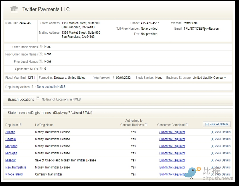Click help icon next to Prior Legal Names
The width and height of the screenshot is (239, 186).
(x=40, y=61)
